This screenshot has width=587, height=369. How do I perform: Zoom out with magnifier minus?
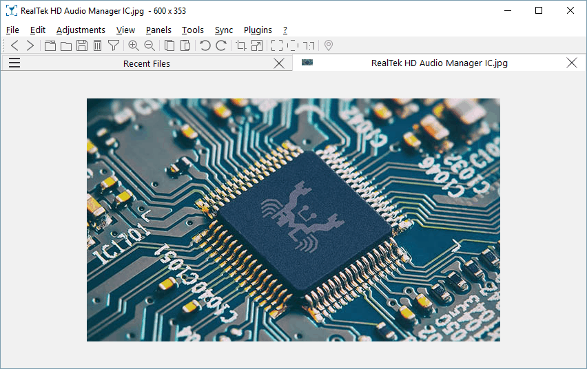pos(150,45)
